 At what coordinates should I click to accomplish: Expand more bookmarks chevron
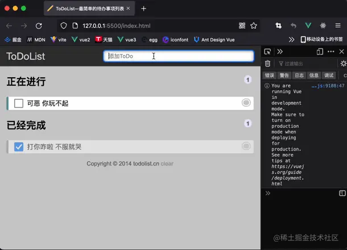291,40
